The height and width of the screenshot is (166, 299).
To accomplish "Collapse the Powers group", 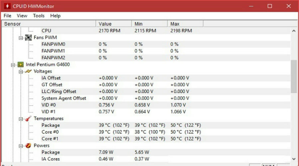I will [21, 146].
